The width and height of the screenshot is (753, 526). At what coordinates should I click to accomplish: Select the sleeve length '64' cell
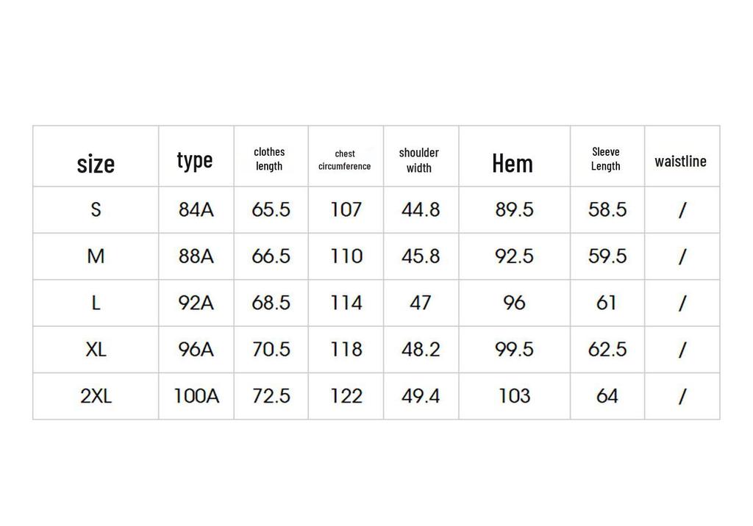tap(607, 396)
